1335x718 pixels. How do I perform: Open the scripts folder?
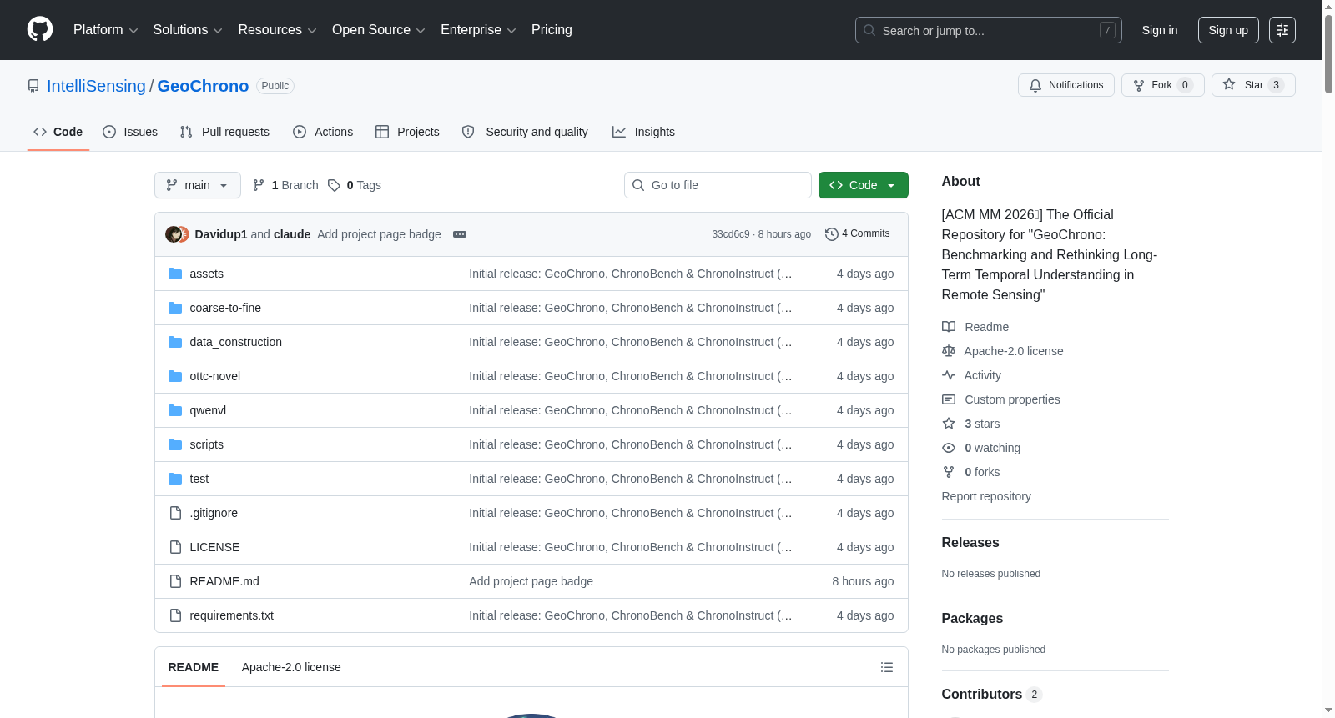coord(206,444)
